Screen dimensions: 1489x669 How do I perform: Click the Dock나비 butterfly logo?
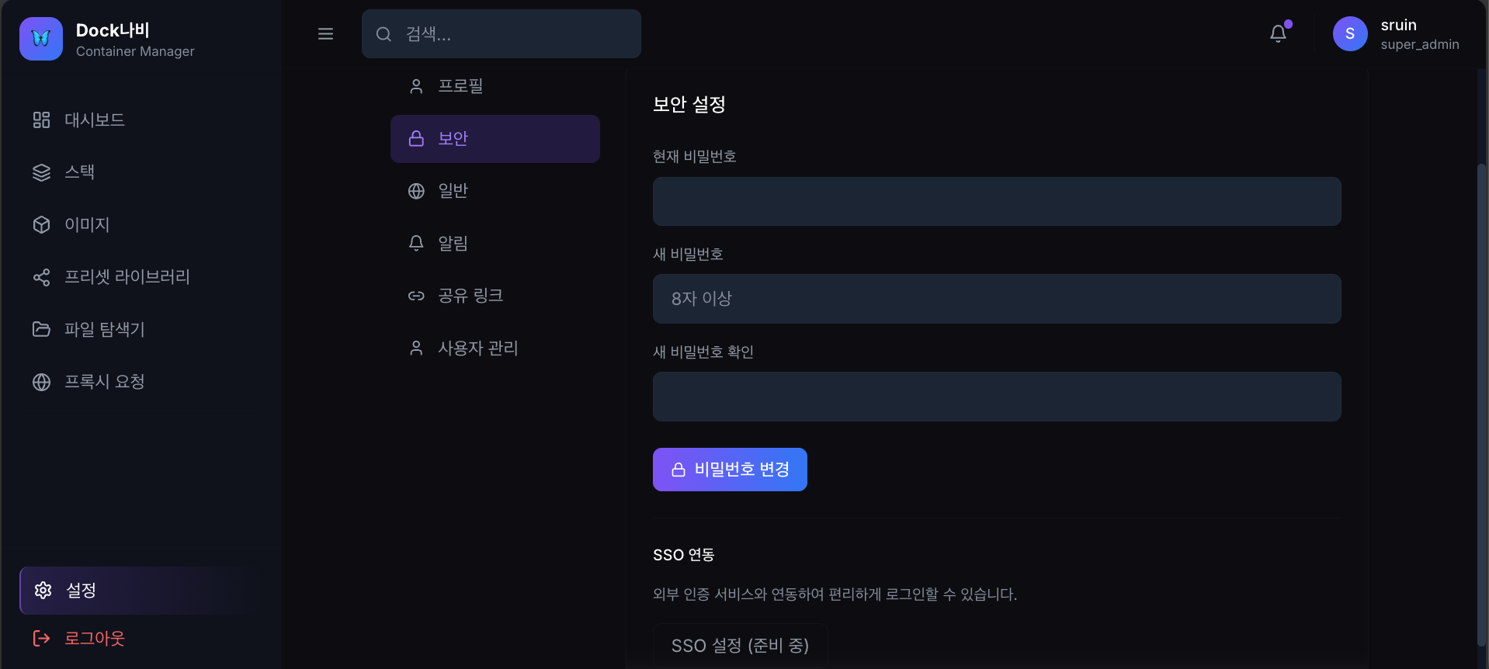pos(40,38)
